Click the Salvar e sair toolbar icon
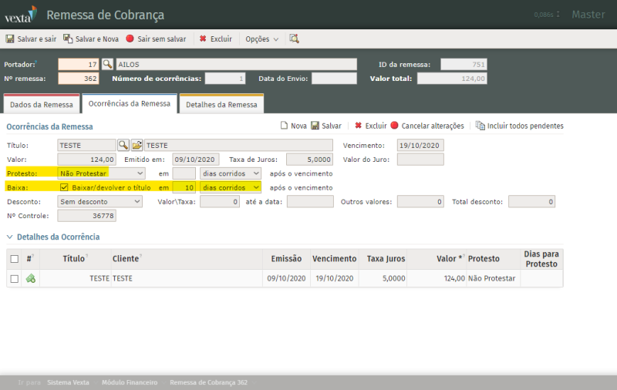617x390 pixels. pyautogui.click(x=10, y=39)
